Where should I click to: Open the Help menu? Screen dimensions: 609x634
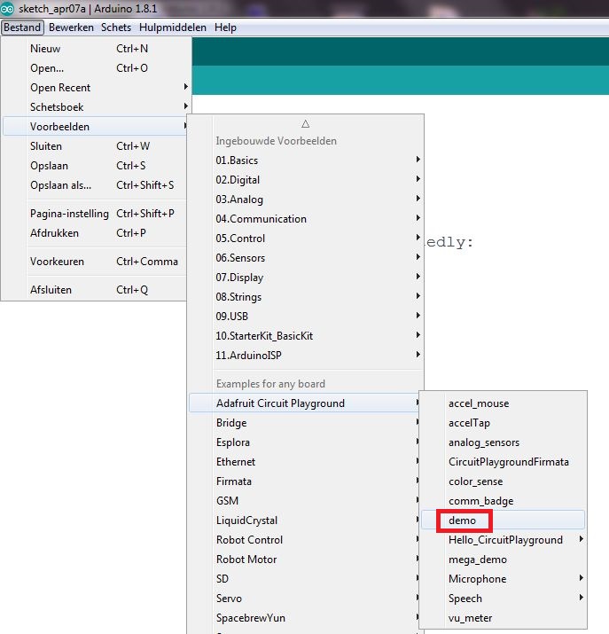pos(225,27)
